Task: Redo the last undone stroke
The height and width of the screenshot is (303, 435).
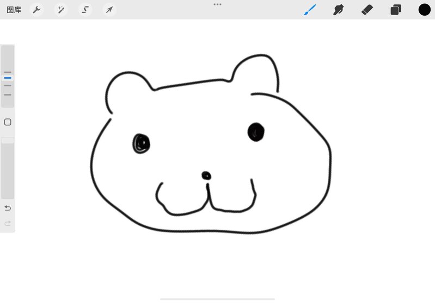Action: [8, 223]
